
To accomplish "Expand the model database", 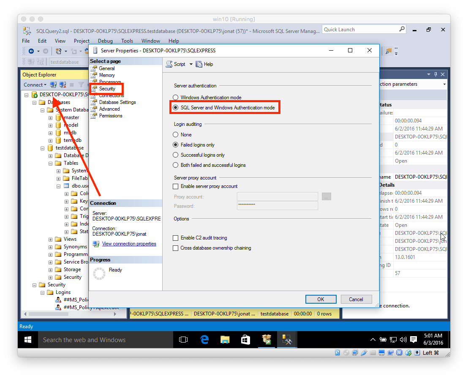I will pyautogui.click(x=50, y=125).
